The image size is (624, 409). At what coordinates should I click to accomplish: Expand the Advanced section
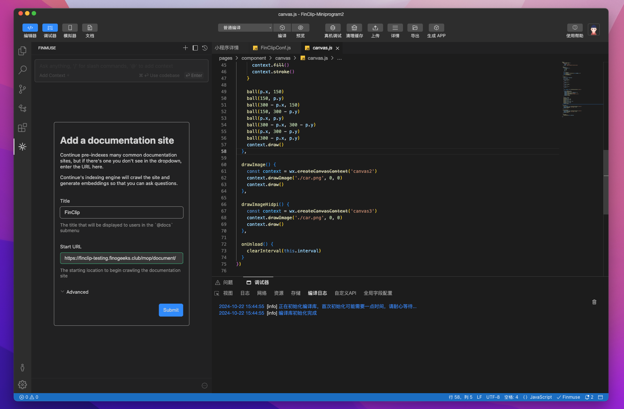tap(74, 292)
